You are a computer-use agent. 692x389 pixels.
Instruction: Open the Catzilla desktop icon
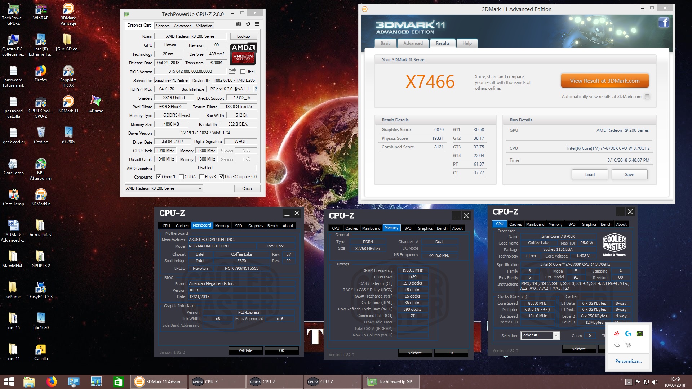(41, 352)
